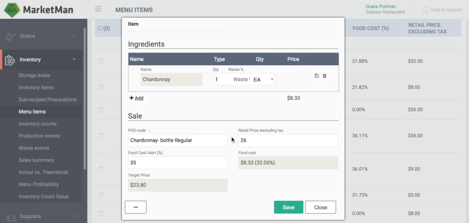Open the Sales summary page

[x=36, y=160]
